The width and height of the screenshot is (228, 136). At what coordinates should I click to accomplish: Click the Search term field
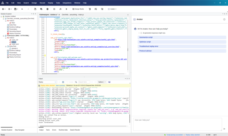pyautogui.click(x=84, y=82)
